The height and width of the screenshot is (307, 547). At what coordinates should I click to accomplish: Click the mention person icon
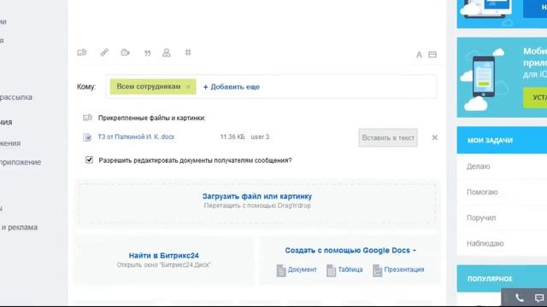click(x=167, y=53)
